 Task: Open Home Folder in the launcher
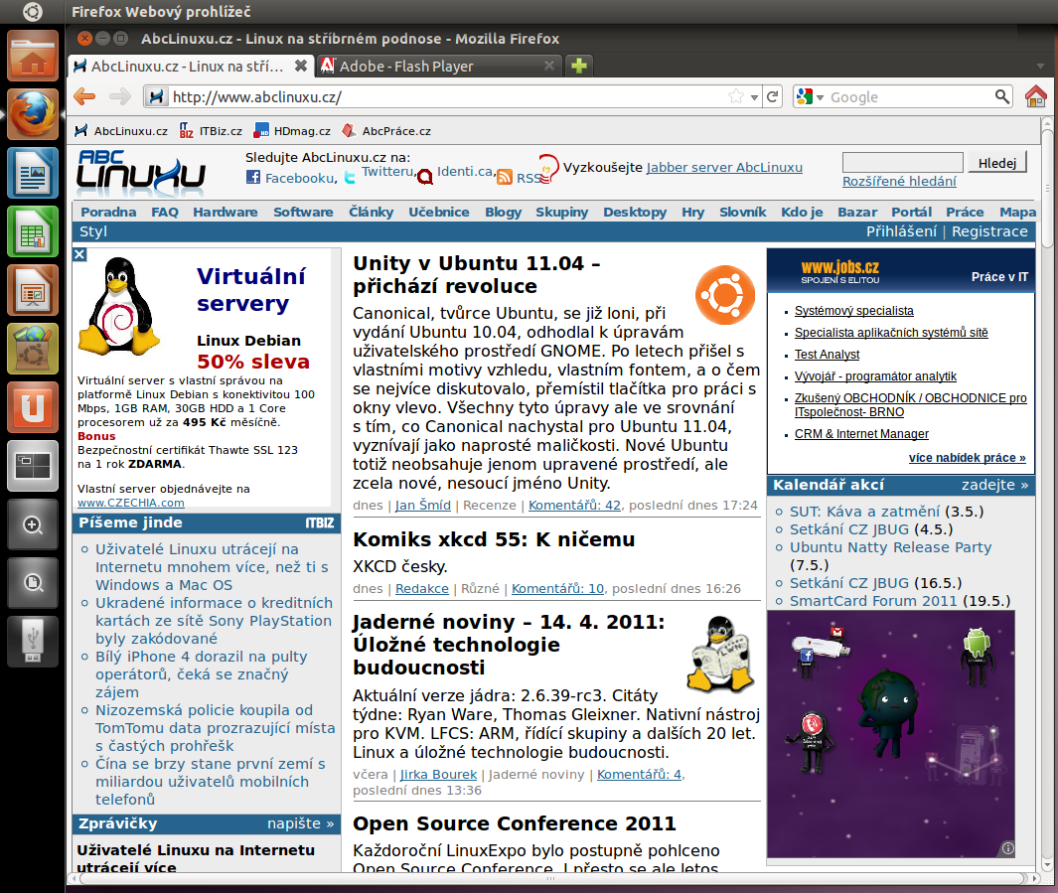pyautogui.click(x=33, y=56)
